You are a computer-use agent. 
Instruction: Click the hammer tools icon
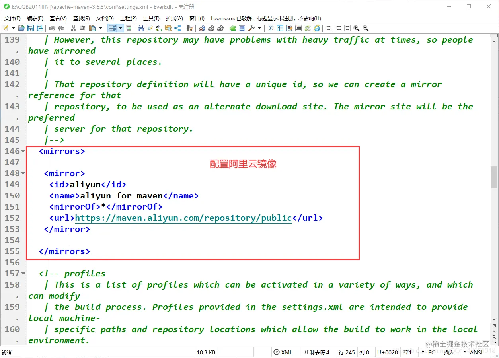(251, 28)
